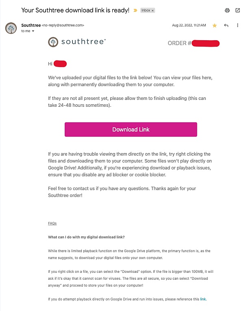Remove the Inbox label with its x
This screenshot has height=311, width=244.
pos(152,11)
